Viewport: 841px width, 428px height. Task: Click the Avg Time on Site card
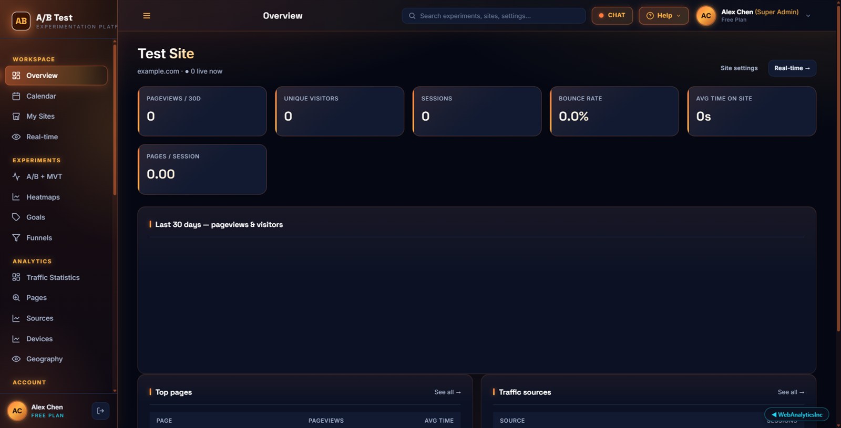point(752,111)
